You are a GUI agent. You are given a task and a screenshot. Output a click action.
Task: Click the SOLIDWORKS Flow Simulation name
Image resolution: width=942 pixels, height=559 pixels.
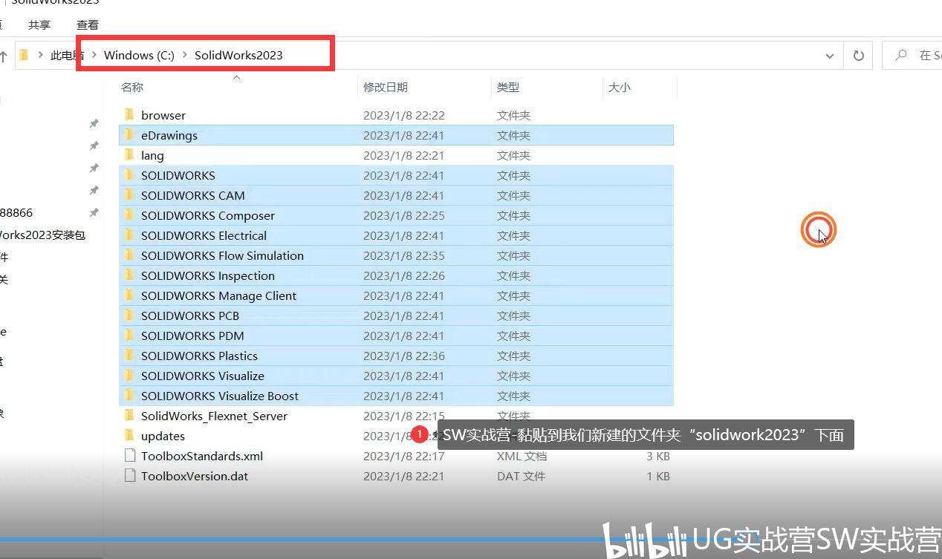(223, 255)
